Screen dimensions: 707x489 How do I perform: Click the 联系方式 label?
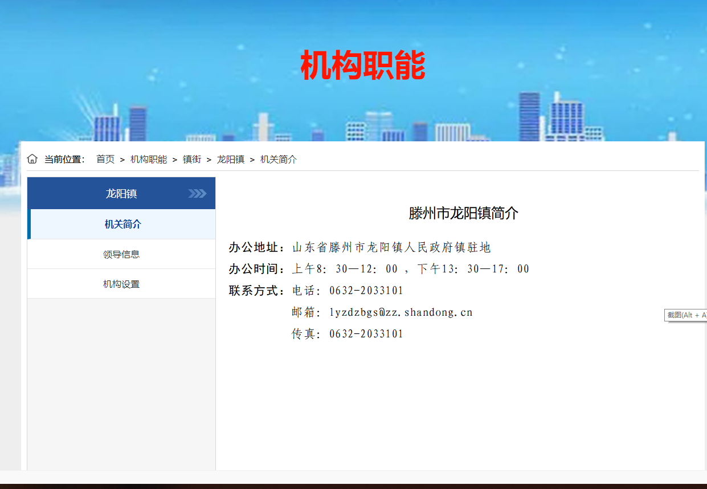257,291
